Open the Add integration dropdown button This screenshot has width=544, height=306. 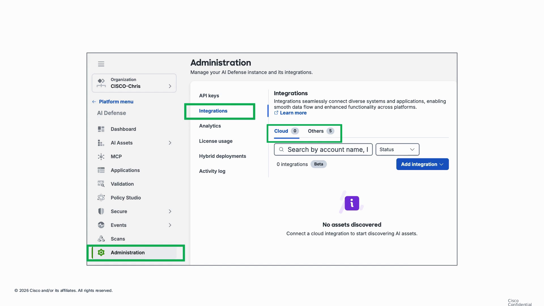422,164
